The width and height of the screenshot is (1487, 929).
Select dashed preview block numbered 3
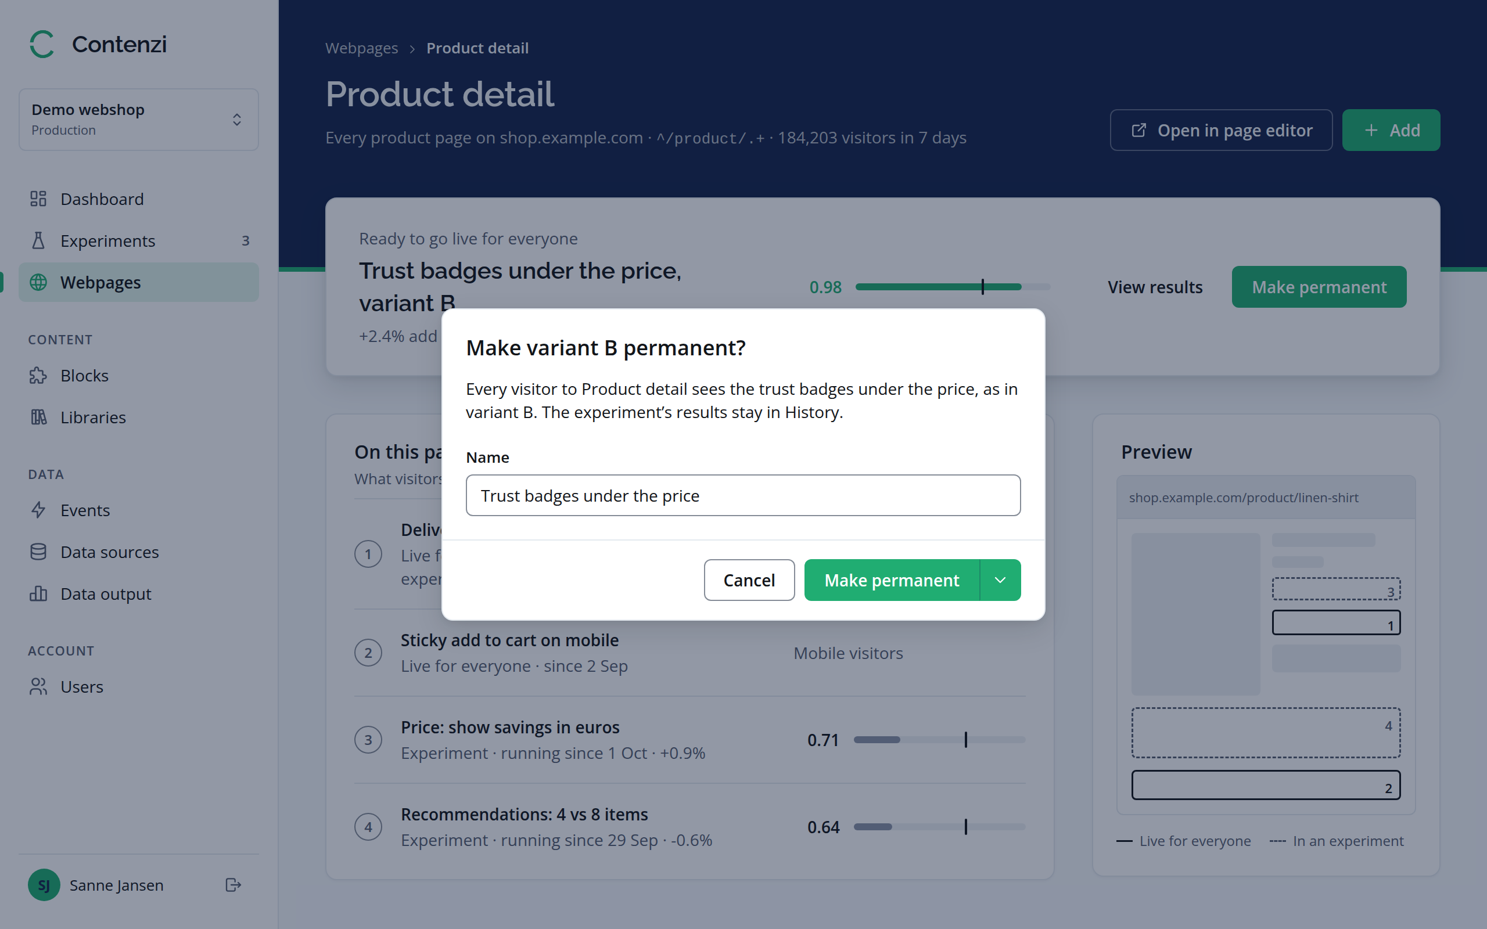coord(1336,589)
